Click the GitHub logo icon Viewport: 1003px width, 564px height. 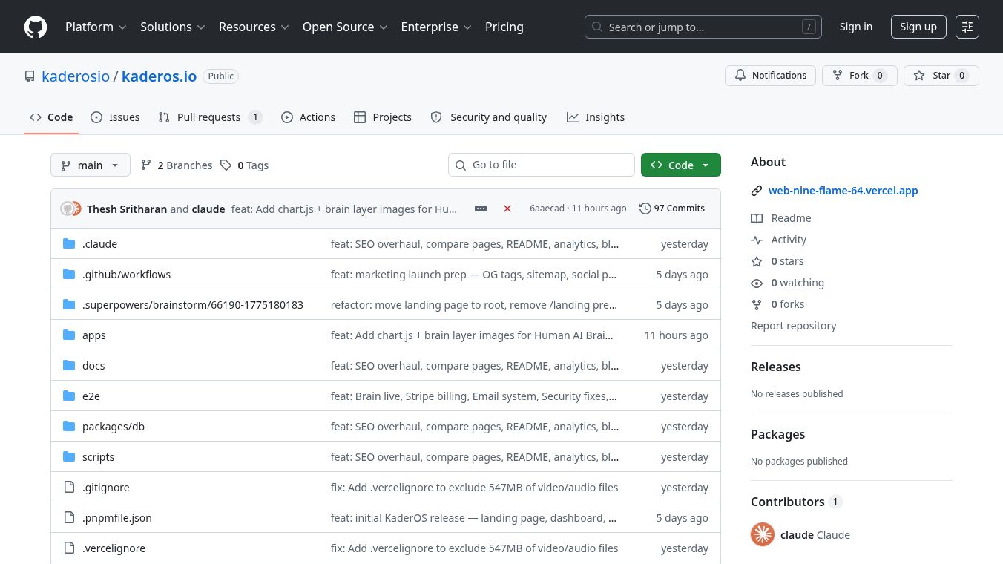click(36, 27)
